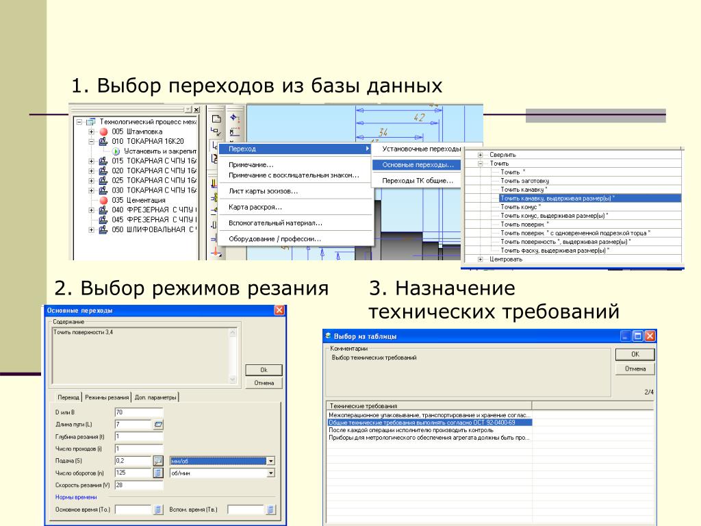Click the D или B input field
The width and height of the screenshot is (701, 526).
click(x=138, y=412)
